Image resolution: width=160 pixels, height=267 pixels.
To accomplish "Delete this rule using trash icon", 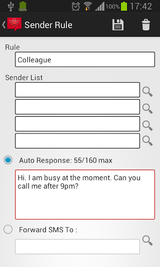I will [x=146, y=25].
